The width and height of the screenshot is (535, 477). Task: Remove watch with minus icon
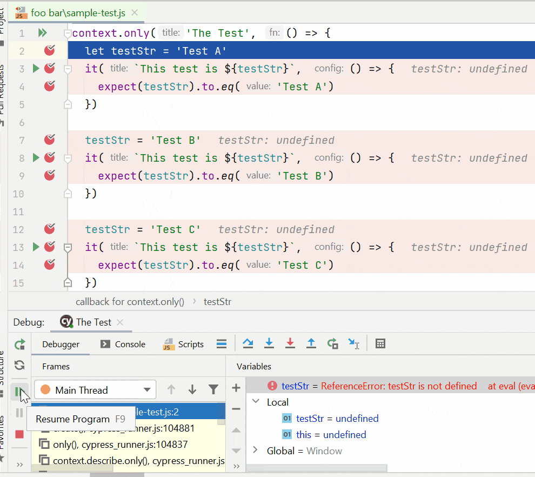click(236, 409)
